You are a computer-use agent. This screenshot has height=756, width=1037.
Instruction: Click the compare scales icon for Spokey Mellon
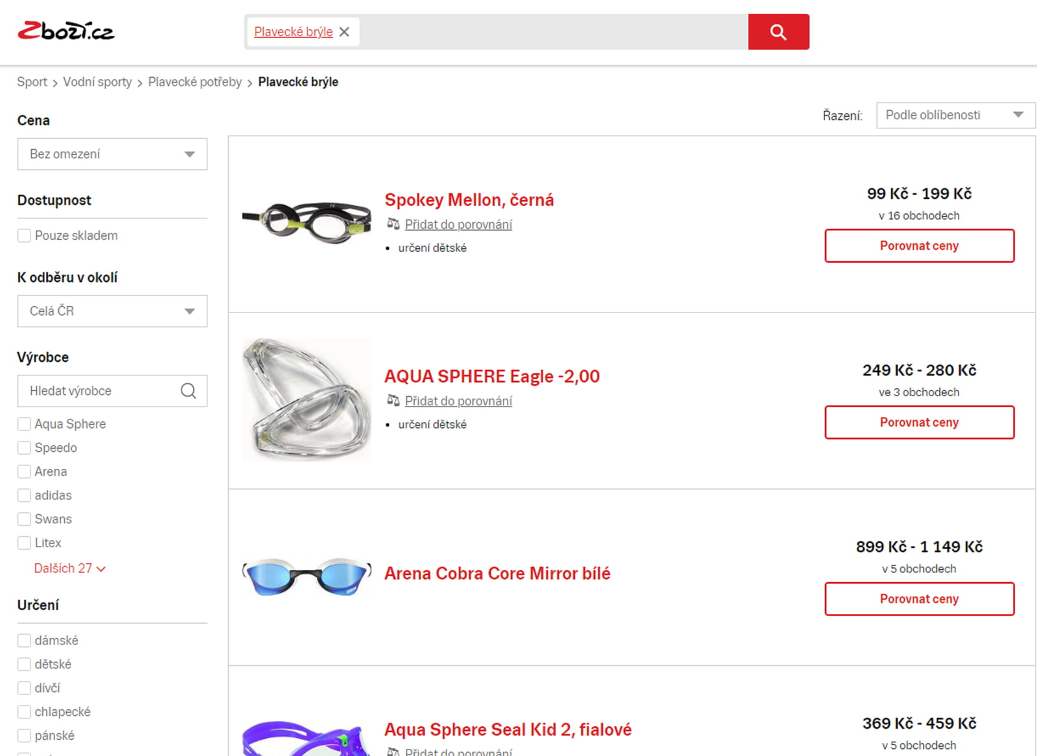393,224
